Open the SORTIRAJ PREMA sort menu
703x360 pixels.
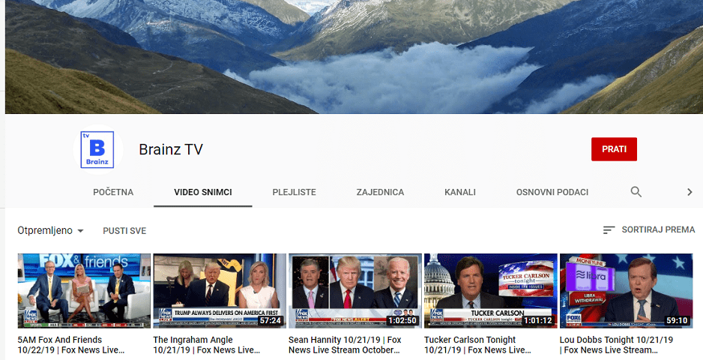(657, 230)
